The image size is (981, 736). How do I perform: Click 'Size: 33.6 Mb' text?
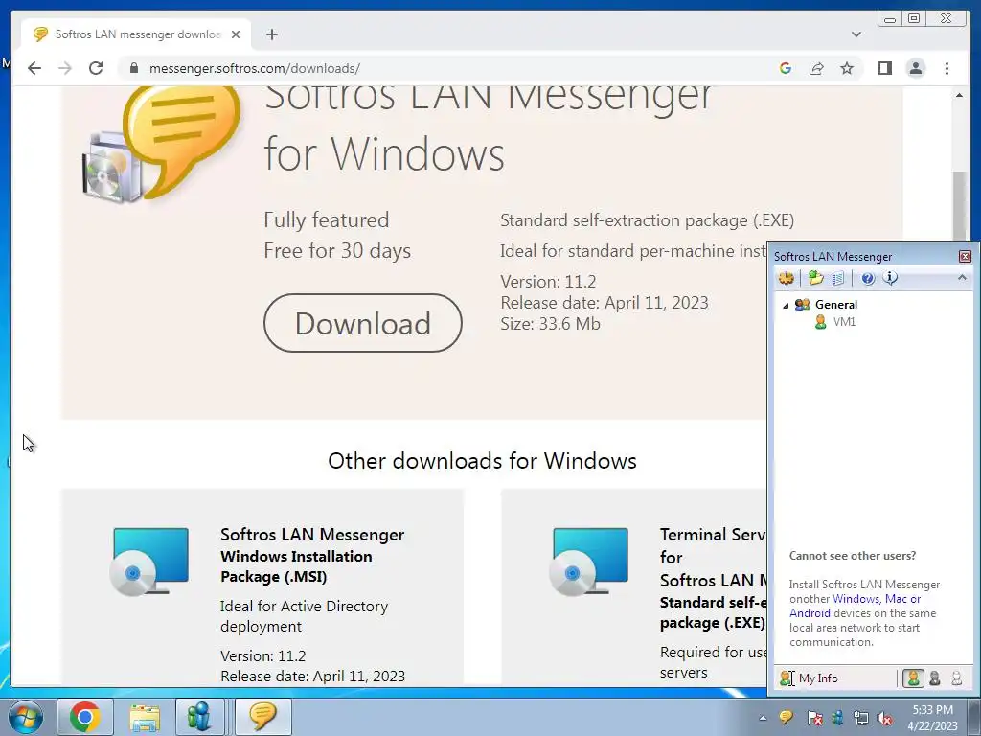pos(550,324)
